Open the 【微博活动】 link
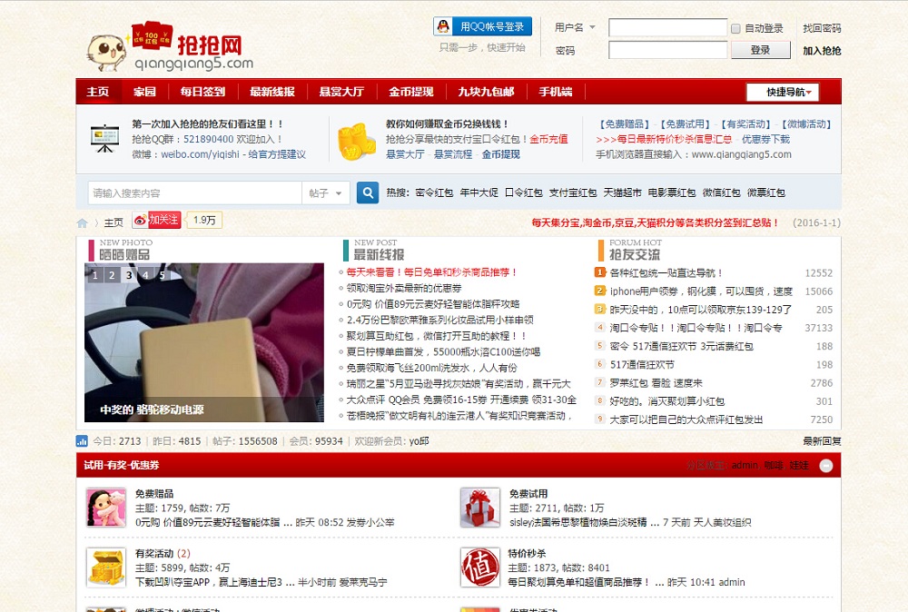Image resolution: width=908 pixels, height=612 pixels. click(x=806, y=123)
